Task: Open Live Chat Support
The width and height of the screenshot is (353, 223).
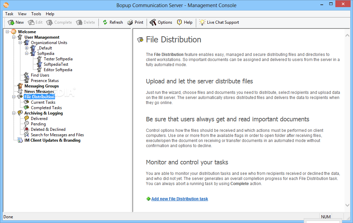Action: coord(219,22)
